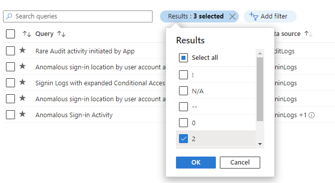
Task: Check the 0 result option
Action: point(183,123)
